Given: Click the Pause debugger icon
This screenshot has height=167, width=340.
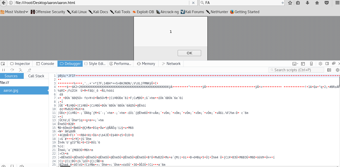Looking at the screenshot, I should click(4, 70).
